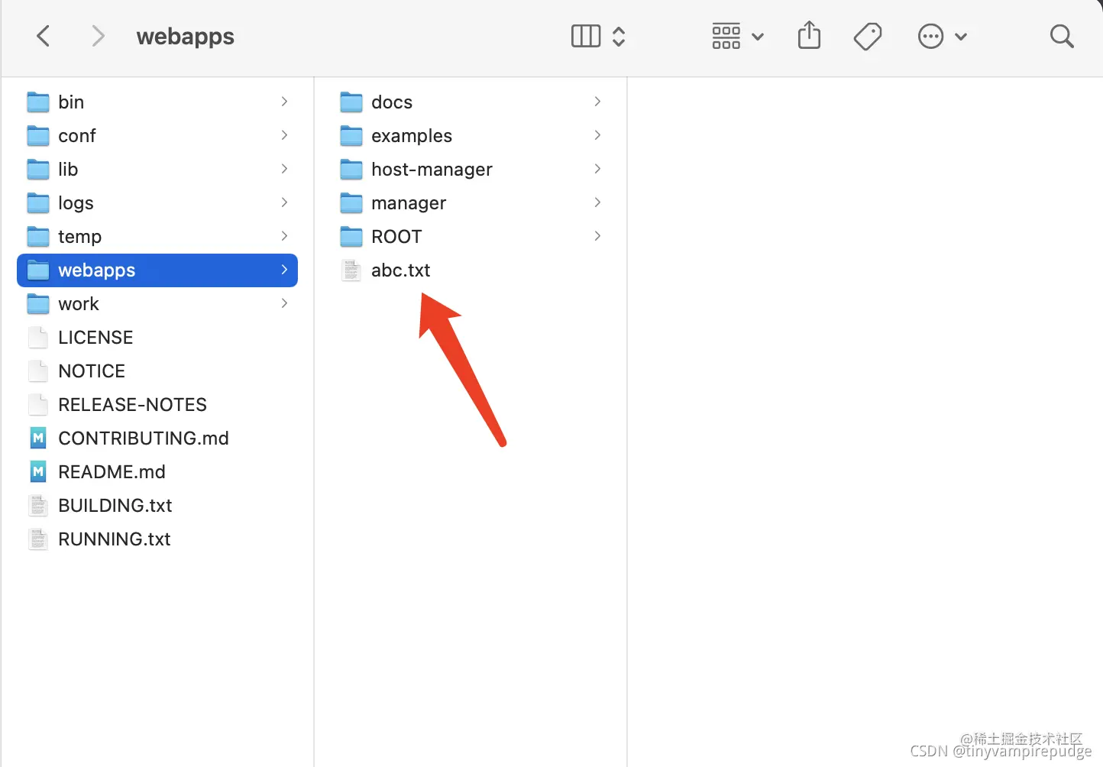The width and height of the screenshot is (1103, 767).
Task: Click the "CONTRIBUTING.md" file name
Action: 144,438
